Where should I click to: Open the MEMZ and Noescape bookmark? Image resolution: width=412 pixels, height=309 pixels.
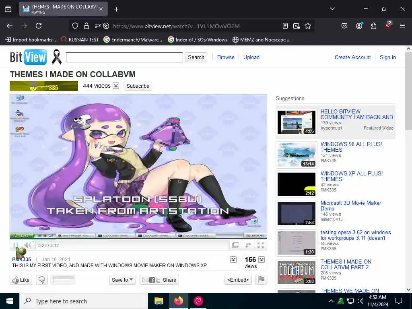tap(262, 40)
